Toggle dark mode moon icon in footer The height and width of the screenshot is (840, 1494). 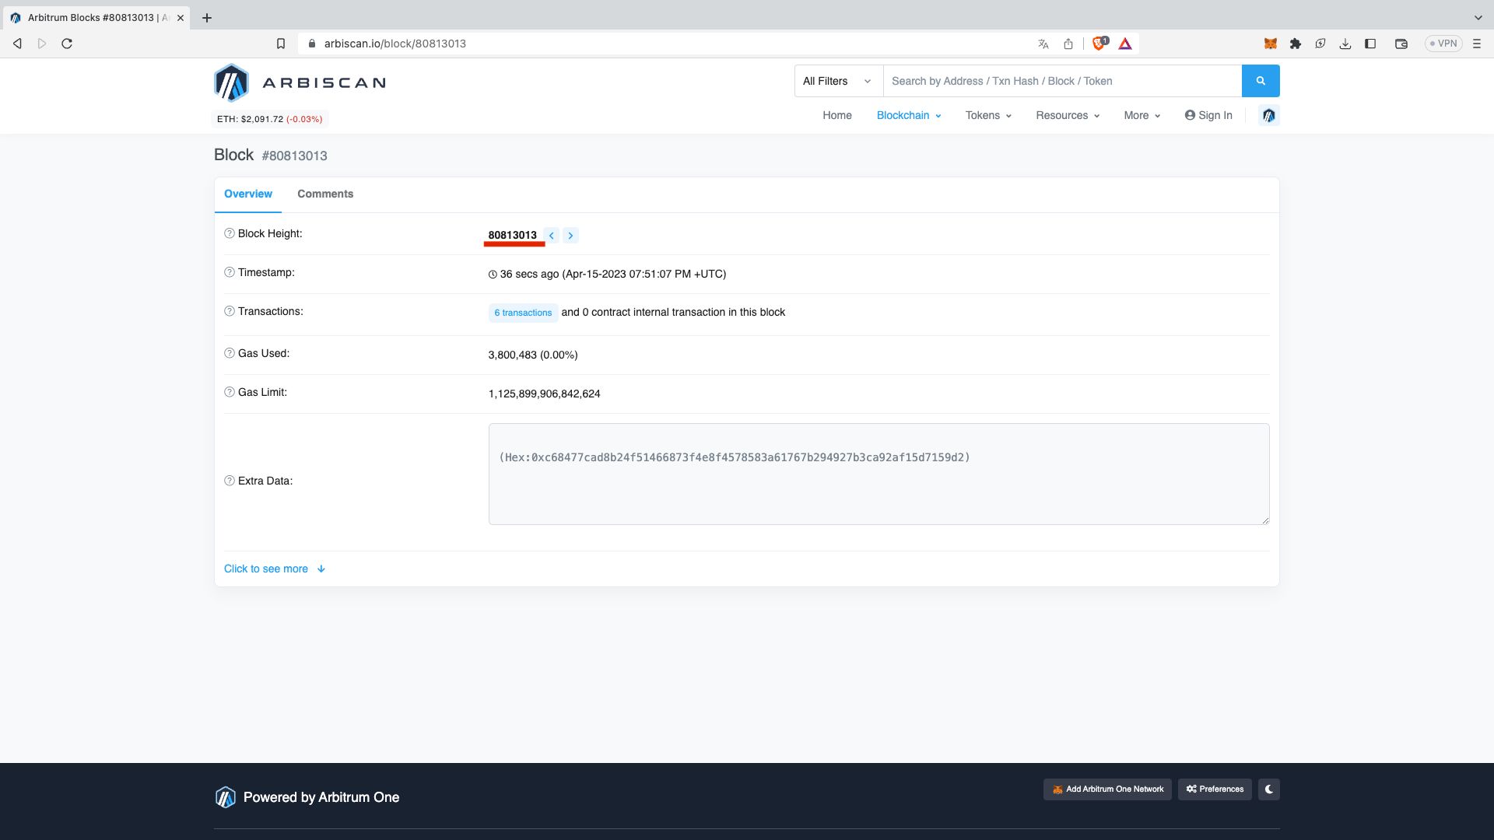pyautogui.click(x=1269, y=789)
